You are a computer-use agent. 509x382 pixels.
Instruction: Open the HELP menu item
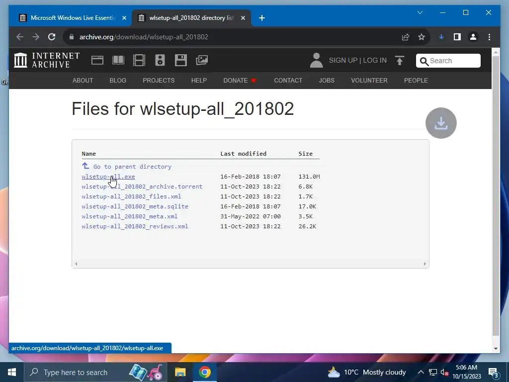pos(199,80)
